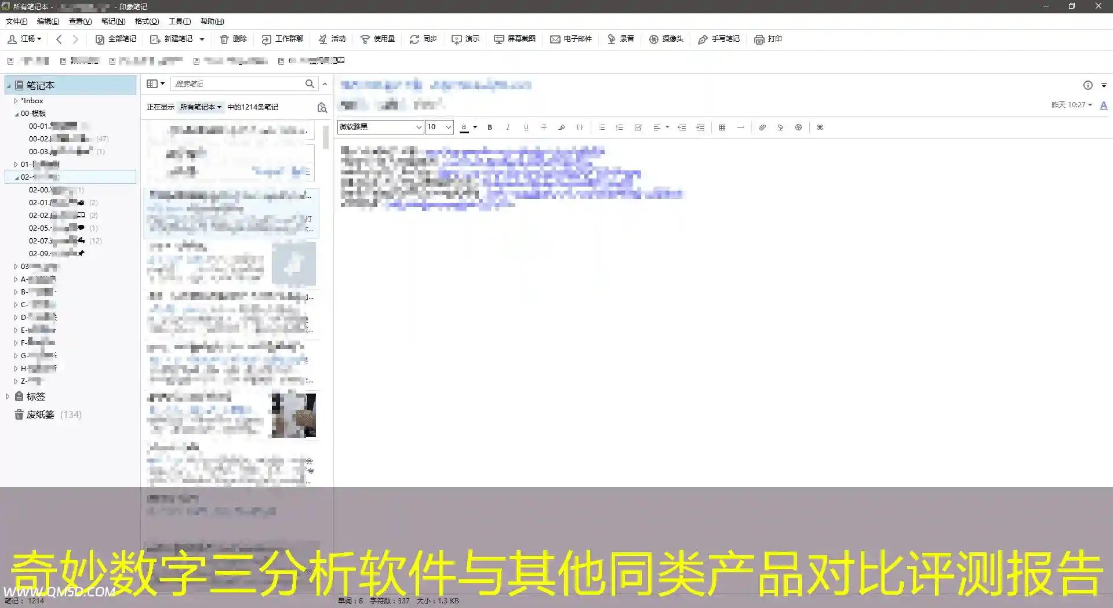This screenshot has height=608, width=1113.
Task: Open the 活动 activity feed
Action: (x=332, y=39)
